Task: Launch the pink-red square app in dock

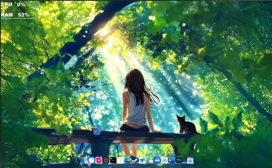Action: [x=99, y=161]
